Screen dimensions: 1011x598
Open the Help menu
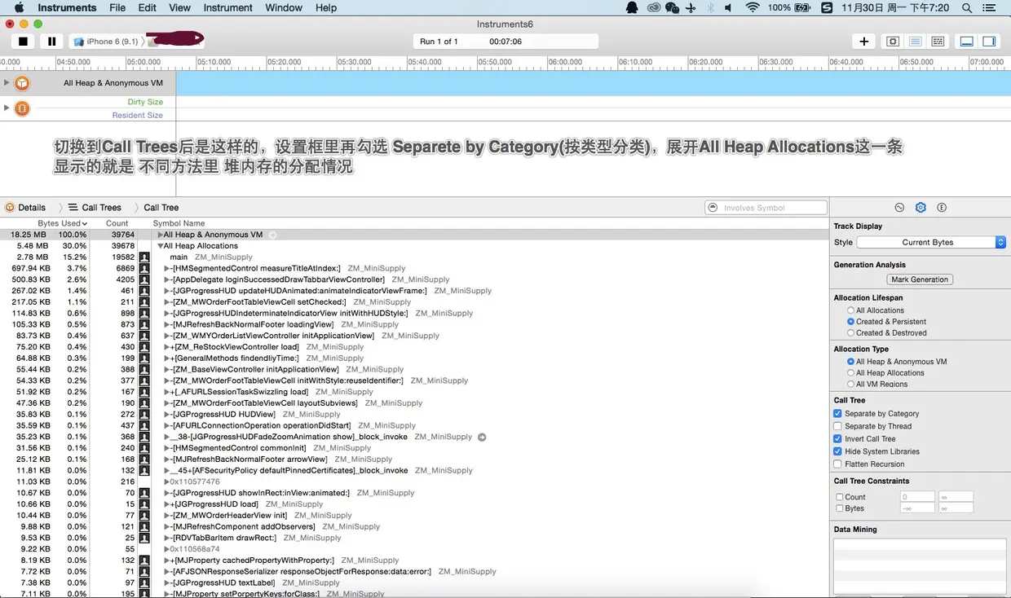[x=326, y=7]
